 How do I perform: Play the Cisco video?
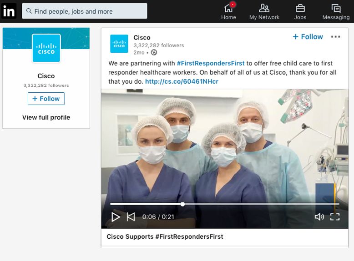point(116,217)
